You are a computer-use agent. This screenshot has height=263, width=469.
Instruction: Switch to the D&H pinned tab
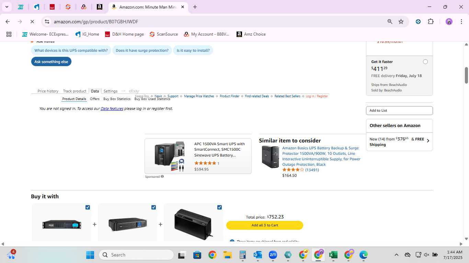(x=52, y=7)
